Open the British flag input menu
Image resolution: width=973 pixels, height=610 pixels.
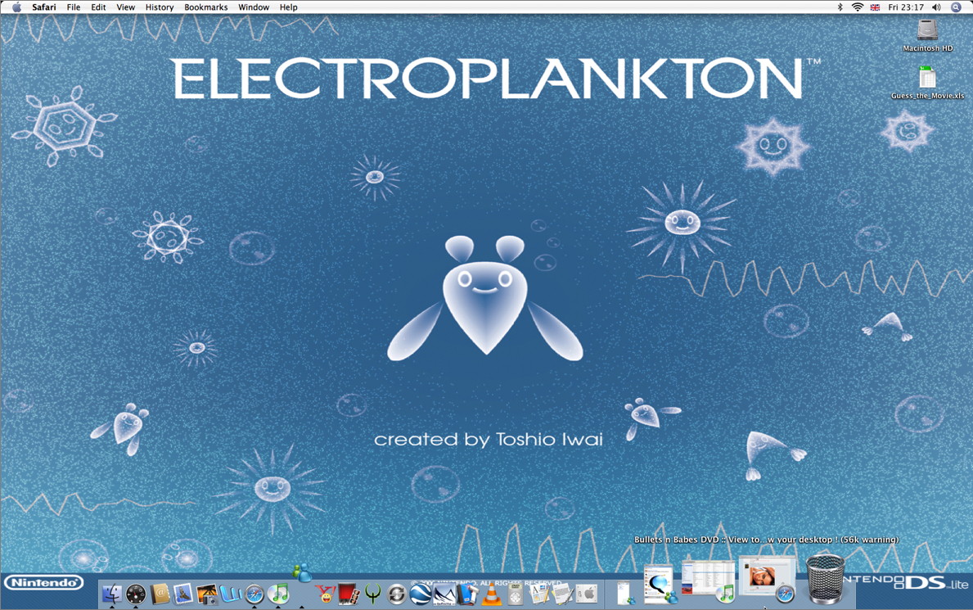[875, 7]
